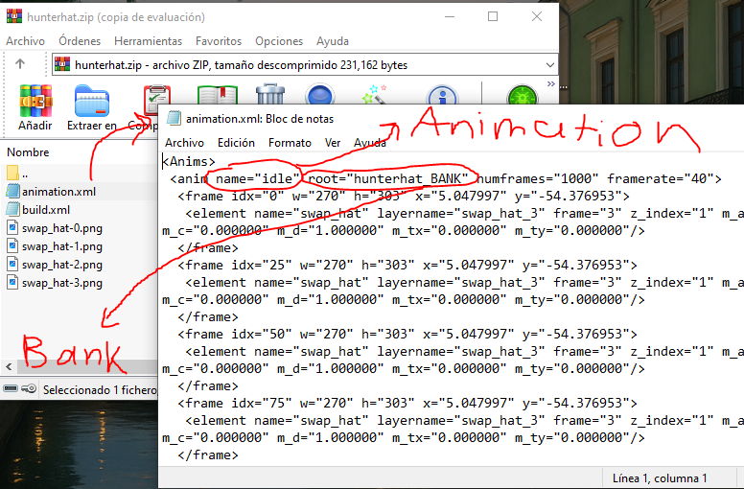Place cursor on the <Anims> line
The width and height of the screenshot is (744, 489).
tap(189, 162)
